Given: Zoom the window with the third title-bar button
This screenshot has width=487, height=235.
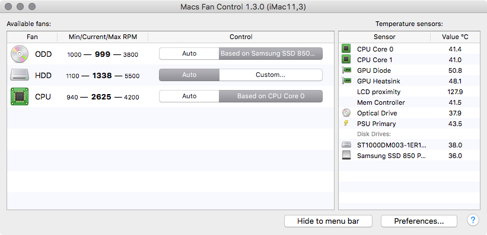Looking at the screenshot, I should click(32, 6).
